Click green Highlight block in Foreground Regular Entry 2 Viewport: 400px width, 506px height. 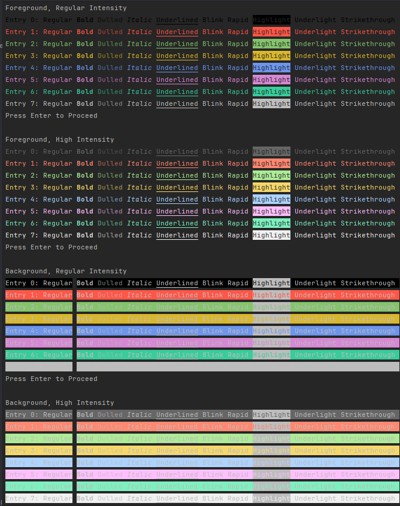coord(271,44)
